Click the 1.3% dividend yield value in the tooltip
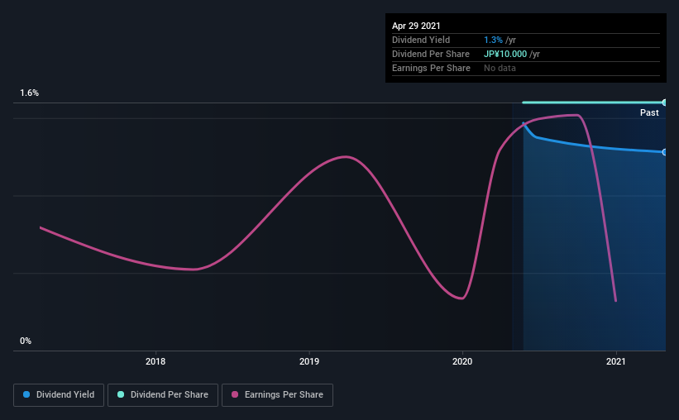Viewport: 679px width, 420px height. pyautogui.click(x=493, y=40)
